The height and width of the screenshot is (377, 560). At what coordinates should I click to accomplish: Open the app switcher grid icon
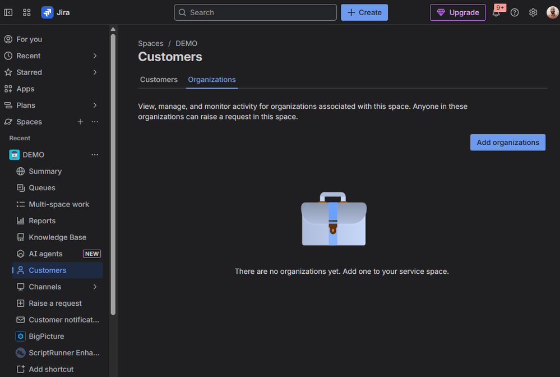click(27, 12)
